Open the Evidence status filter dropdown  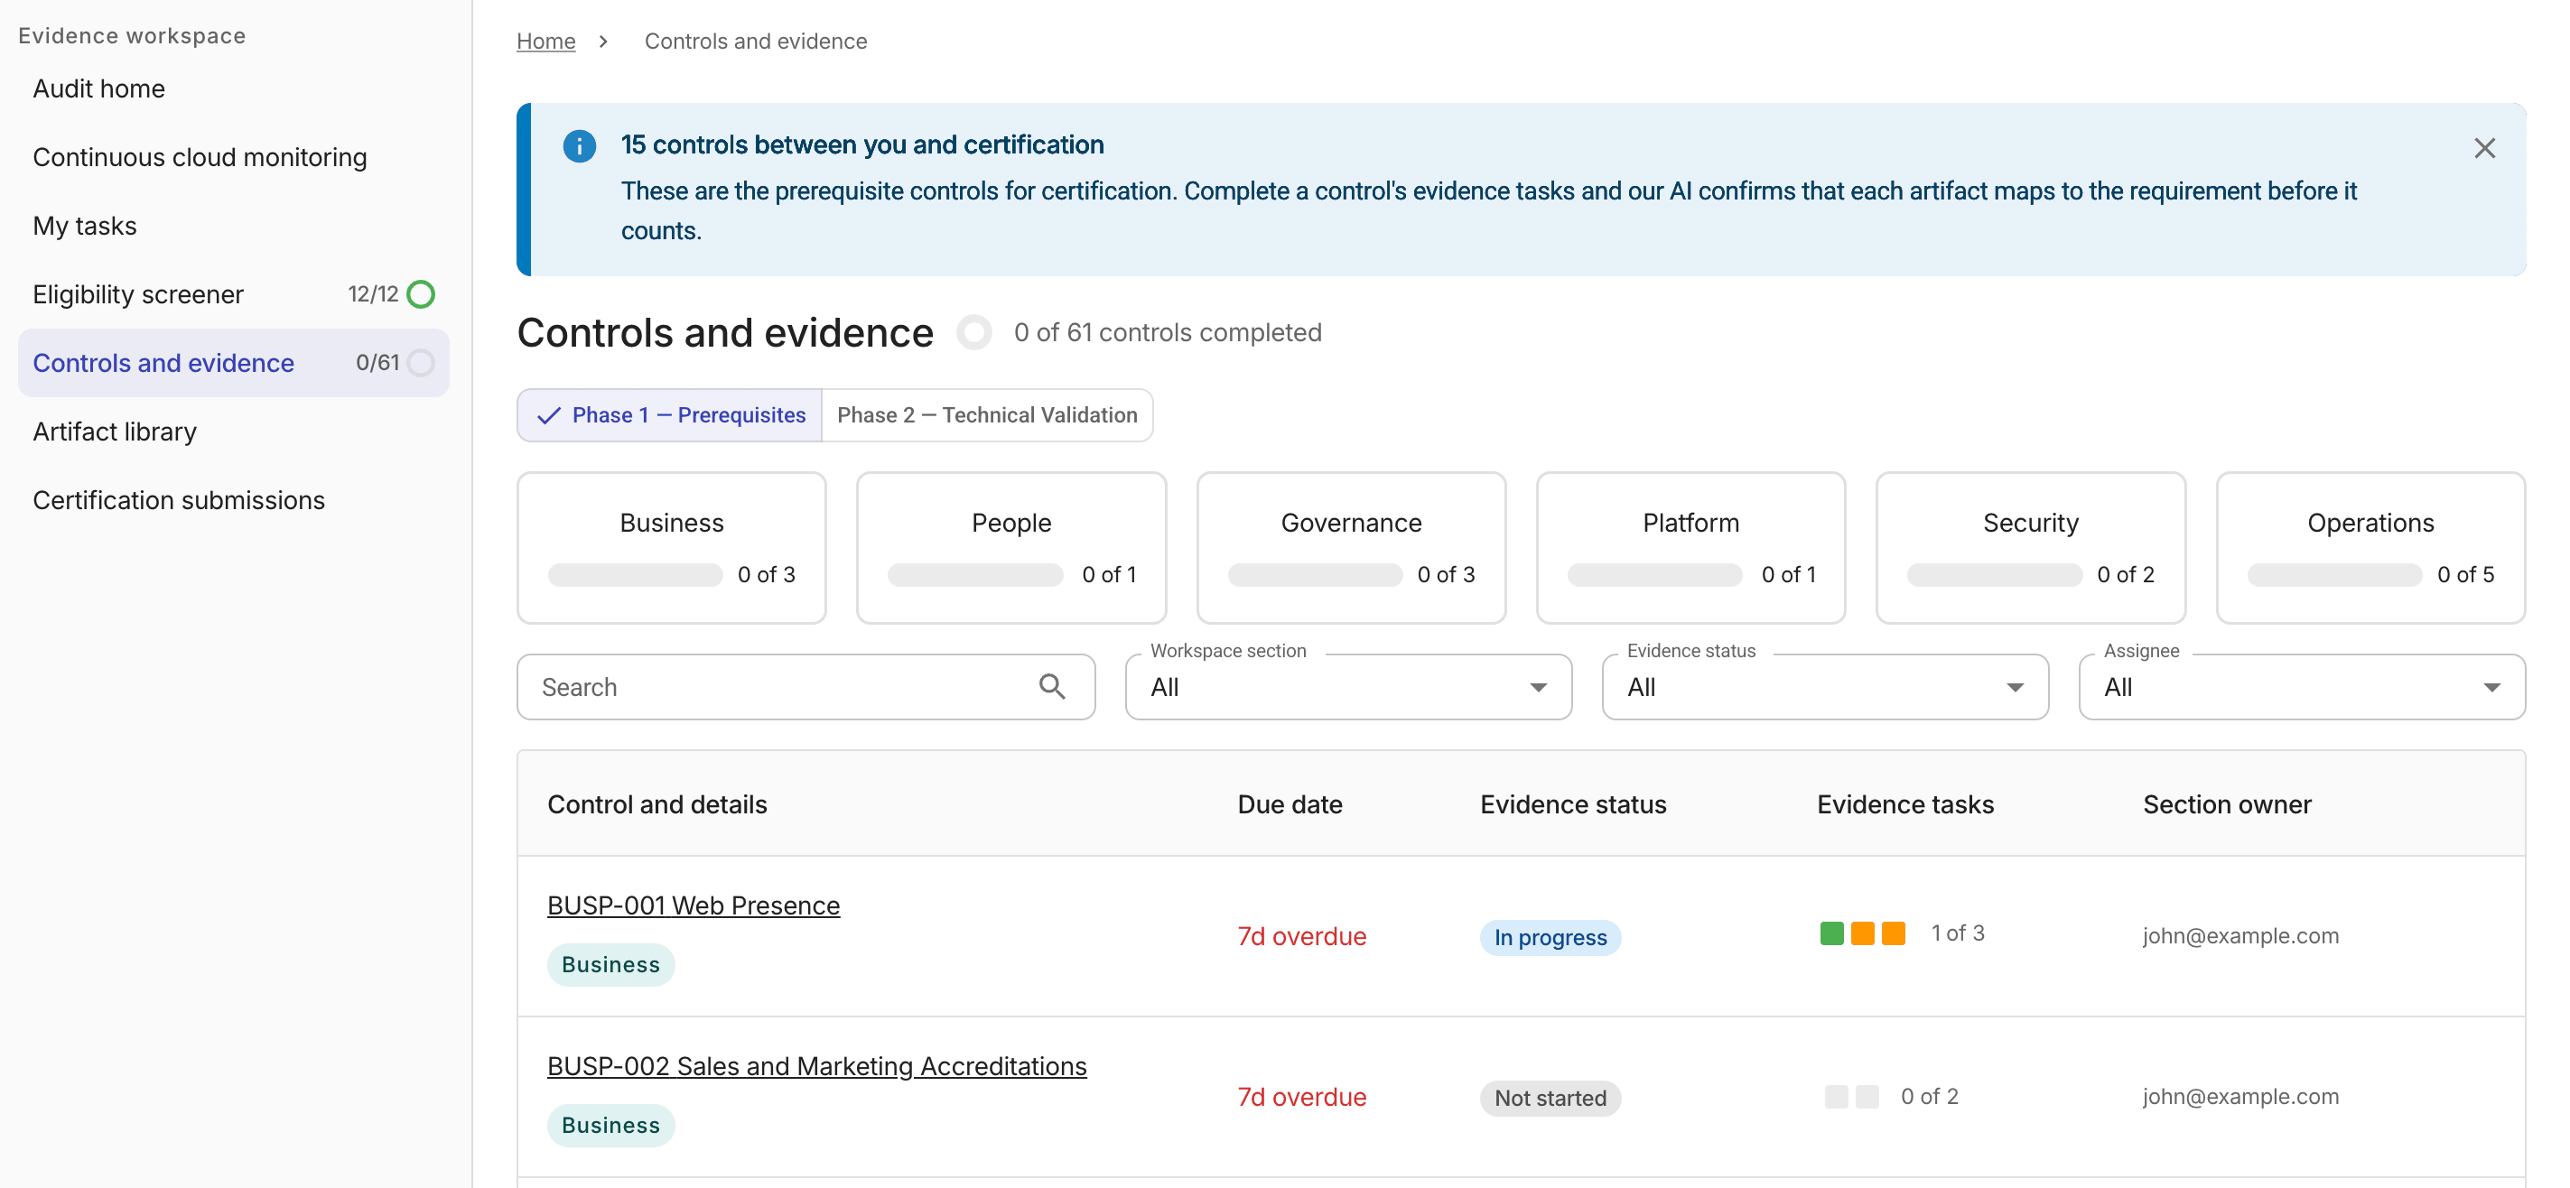[x=1825, y=686]
